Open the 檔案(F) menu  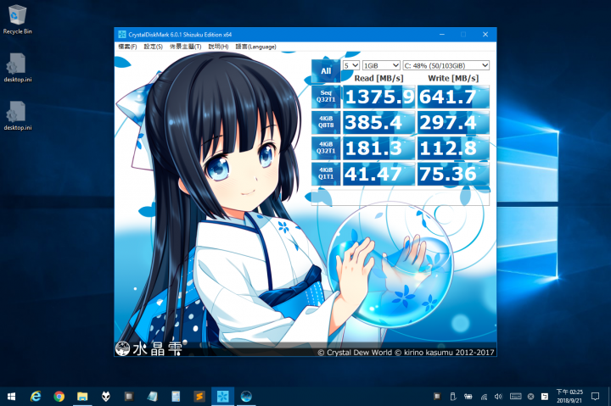click(127, 47)
